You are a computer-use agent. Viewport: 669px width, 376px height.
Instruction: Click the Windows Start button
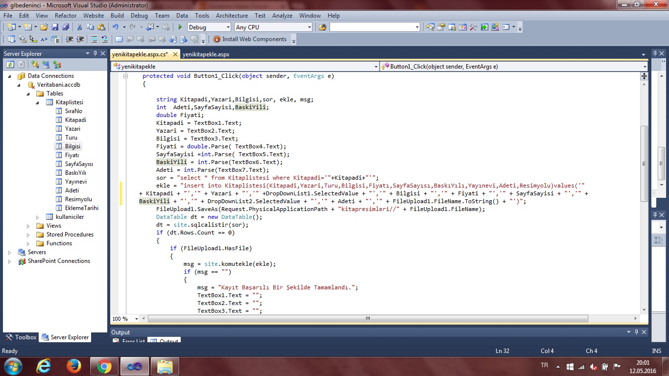coord(13,366)
